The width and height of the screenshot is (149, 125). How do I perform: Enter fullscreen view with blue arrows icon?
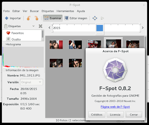[95, 18]
